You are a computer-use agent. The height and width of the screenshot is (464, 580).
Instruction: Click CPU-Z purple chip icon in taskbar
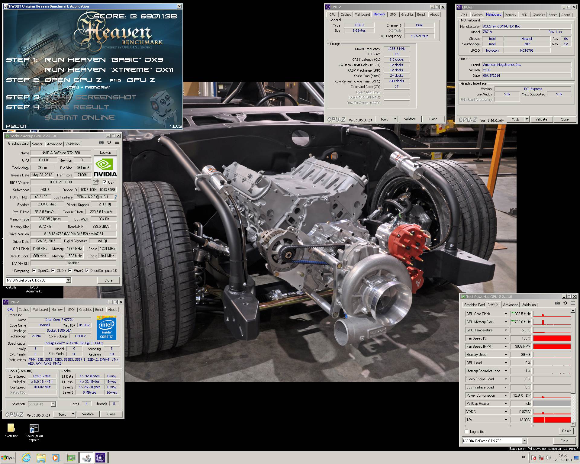click(x=101, y=458)
